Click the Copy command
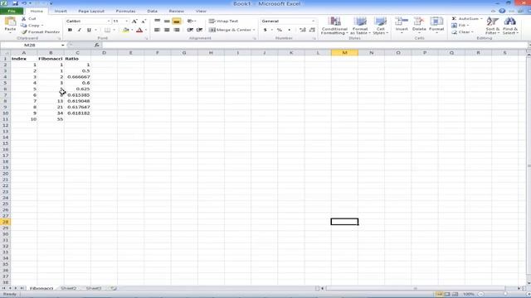Screen dimensions: 531x298 click(x=32, y=26)
